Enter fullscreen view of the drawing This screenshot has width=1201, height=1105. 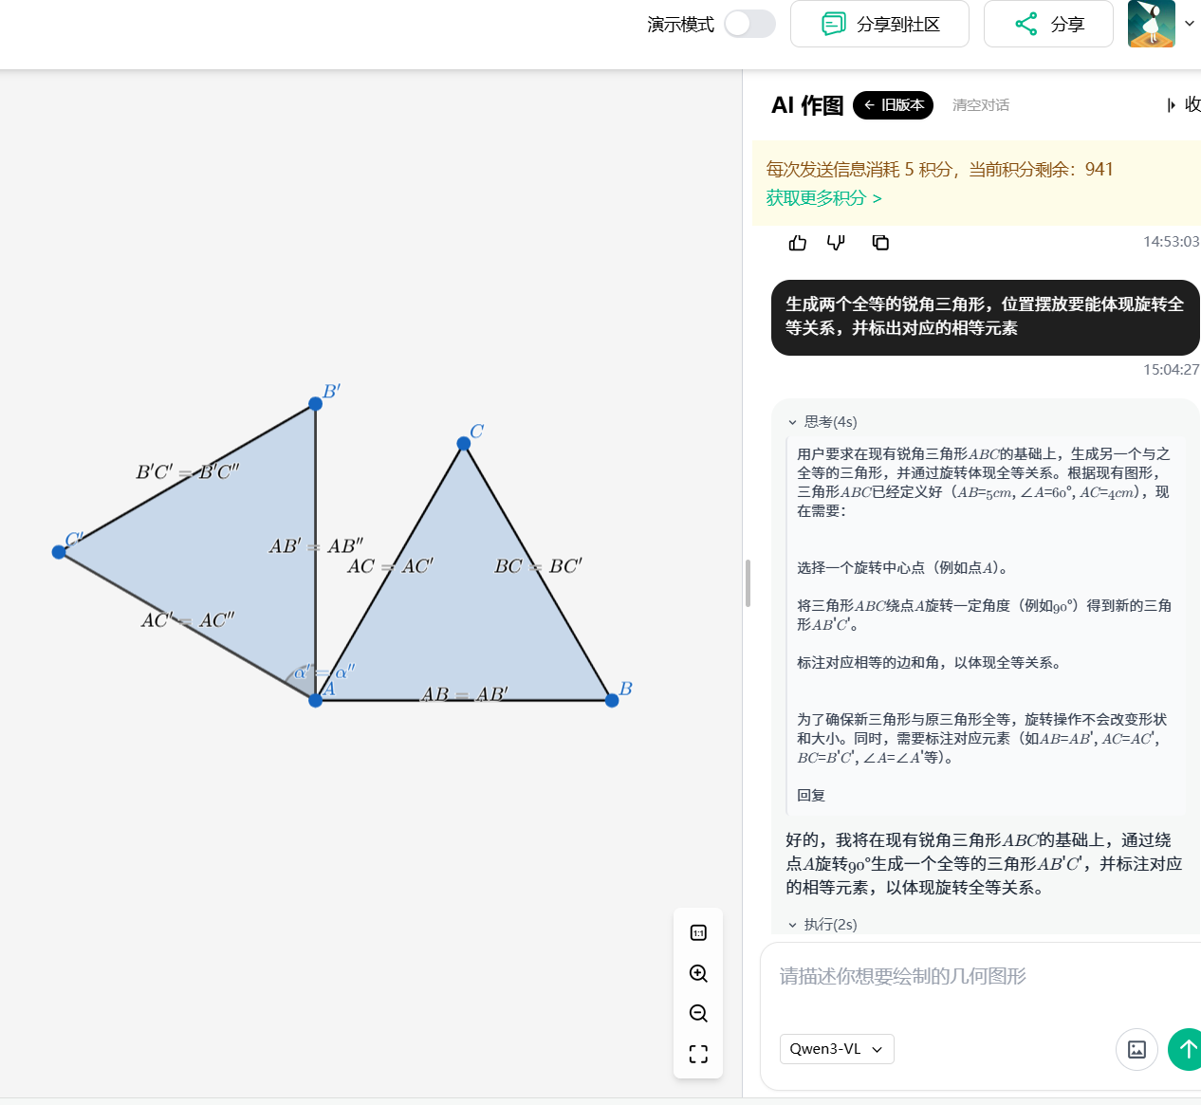[x=698, y=1054]
